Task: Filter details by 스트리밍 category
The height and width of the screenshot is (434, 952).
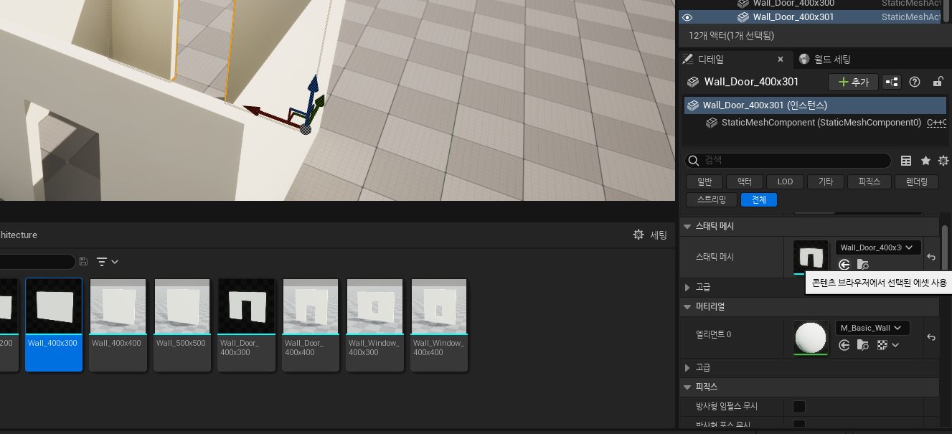Action: tap(712, 199)
